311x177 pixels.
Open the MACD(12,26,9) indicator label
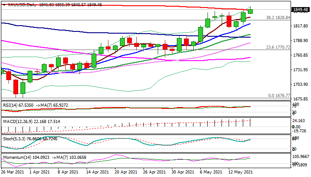(x=17, y=121)
